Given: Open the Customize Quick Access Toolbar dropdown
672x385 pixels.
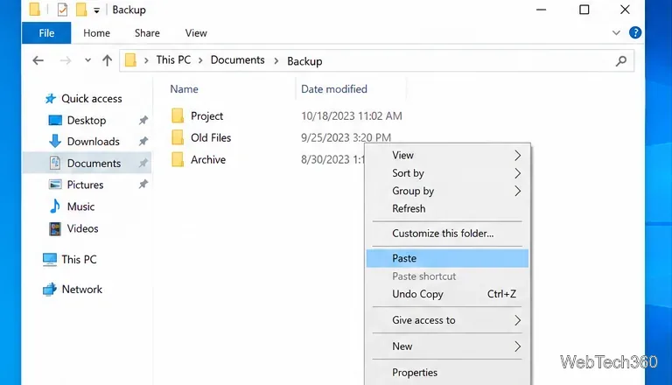Looking at the screenshot, I should click(x=97, y=10).
